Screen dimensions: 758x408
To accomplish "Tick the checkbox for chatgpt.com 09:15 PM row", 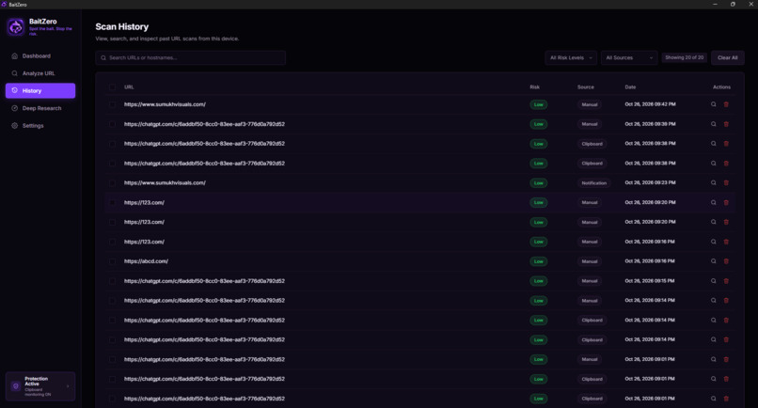I will 112,281.
